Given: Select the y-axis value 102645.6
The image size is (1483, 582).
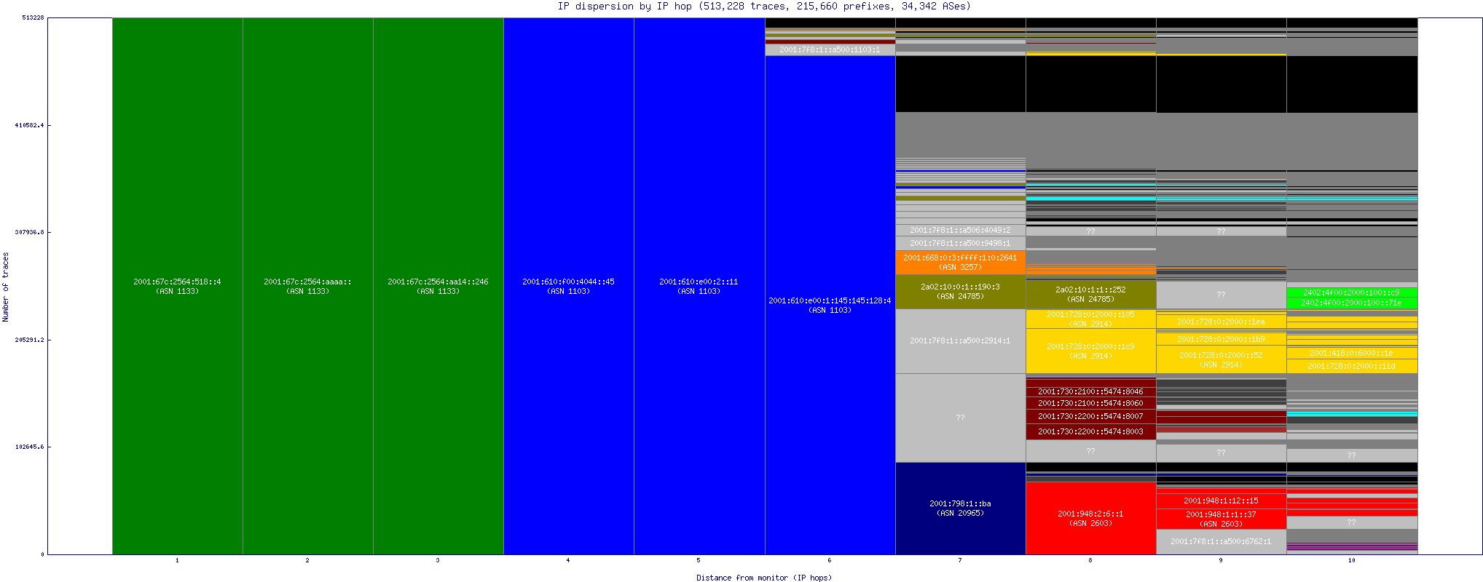Looking at the screenshot, I should pos(29,447).
